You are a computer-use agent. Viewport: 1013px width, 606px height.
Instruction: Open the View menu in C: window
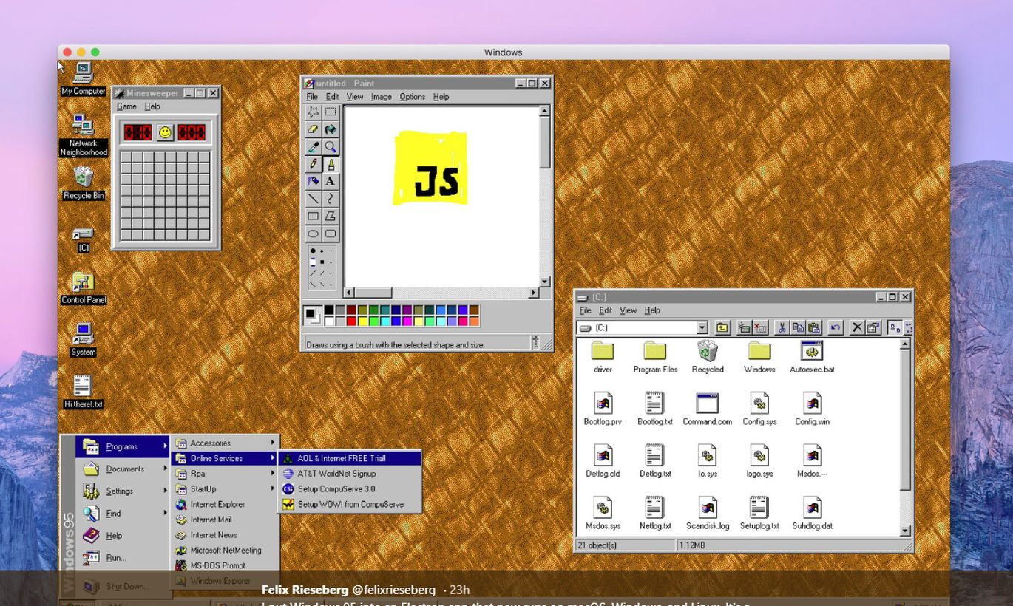(x=629, y=310)
